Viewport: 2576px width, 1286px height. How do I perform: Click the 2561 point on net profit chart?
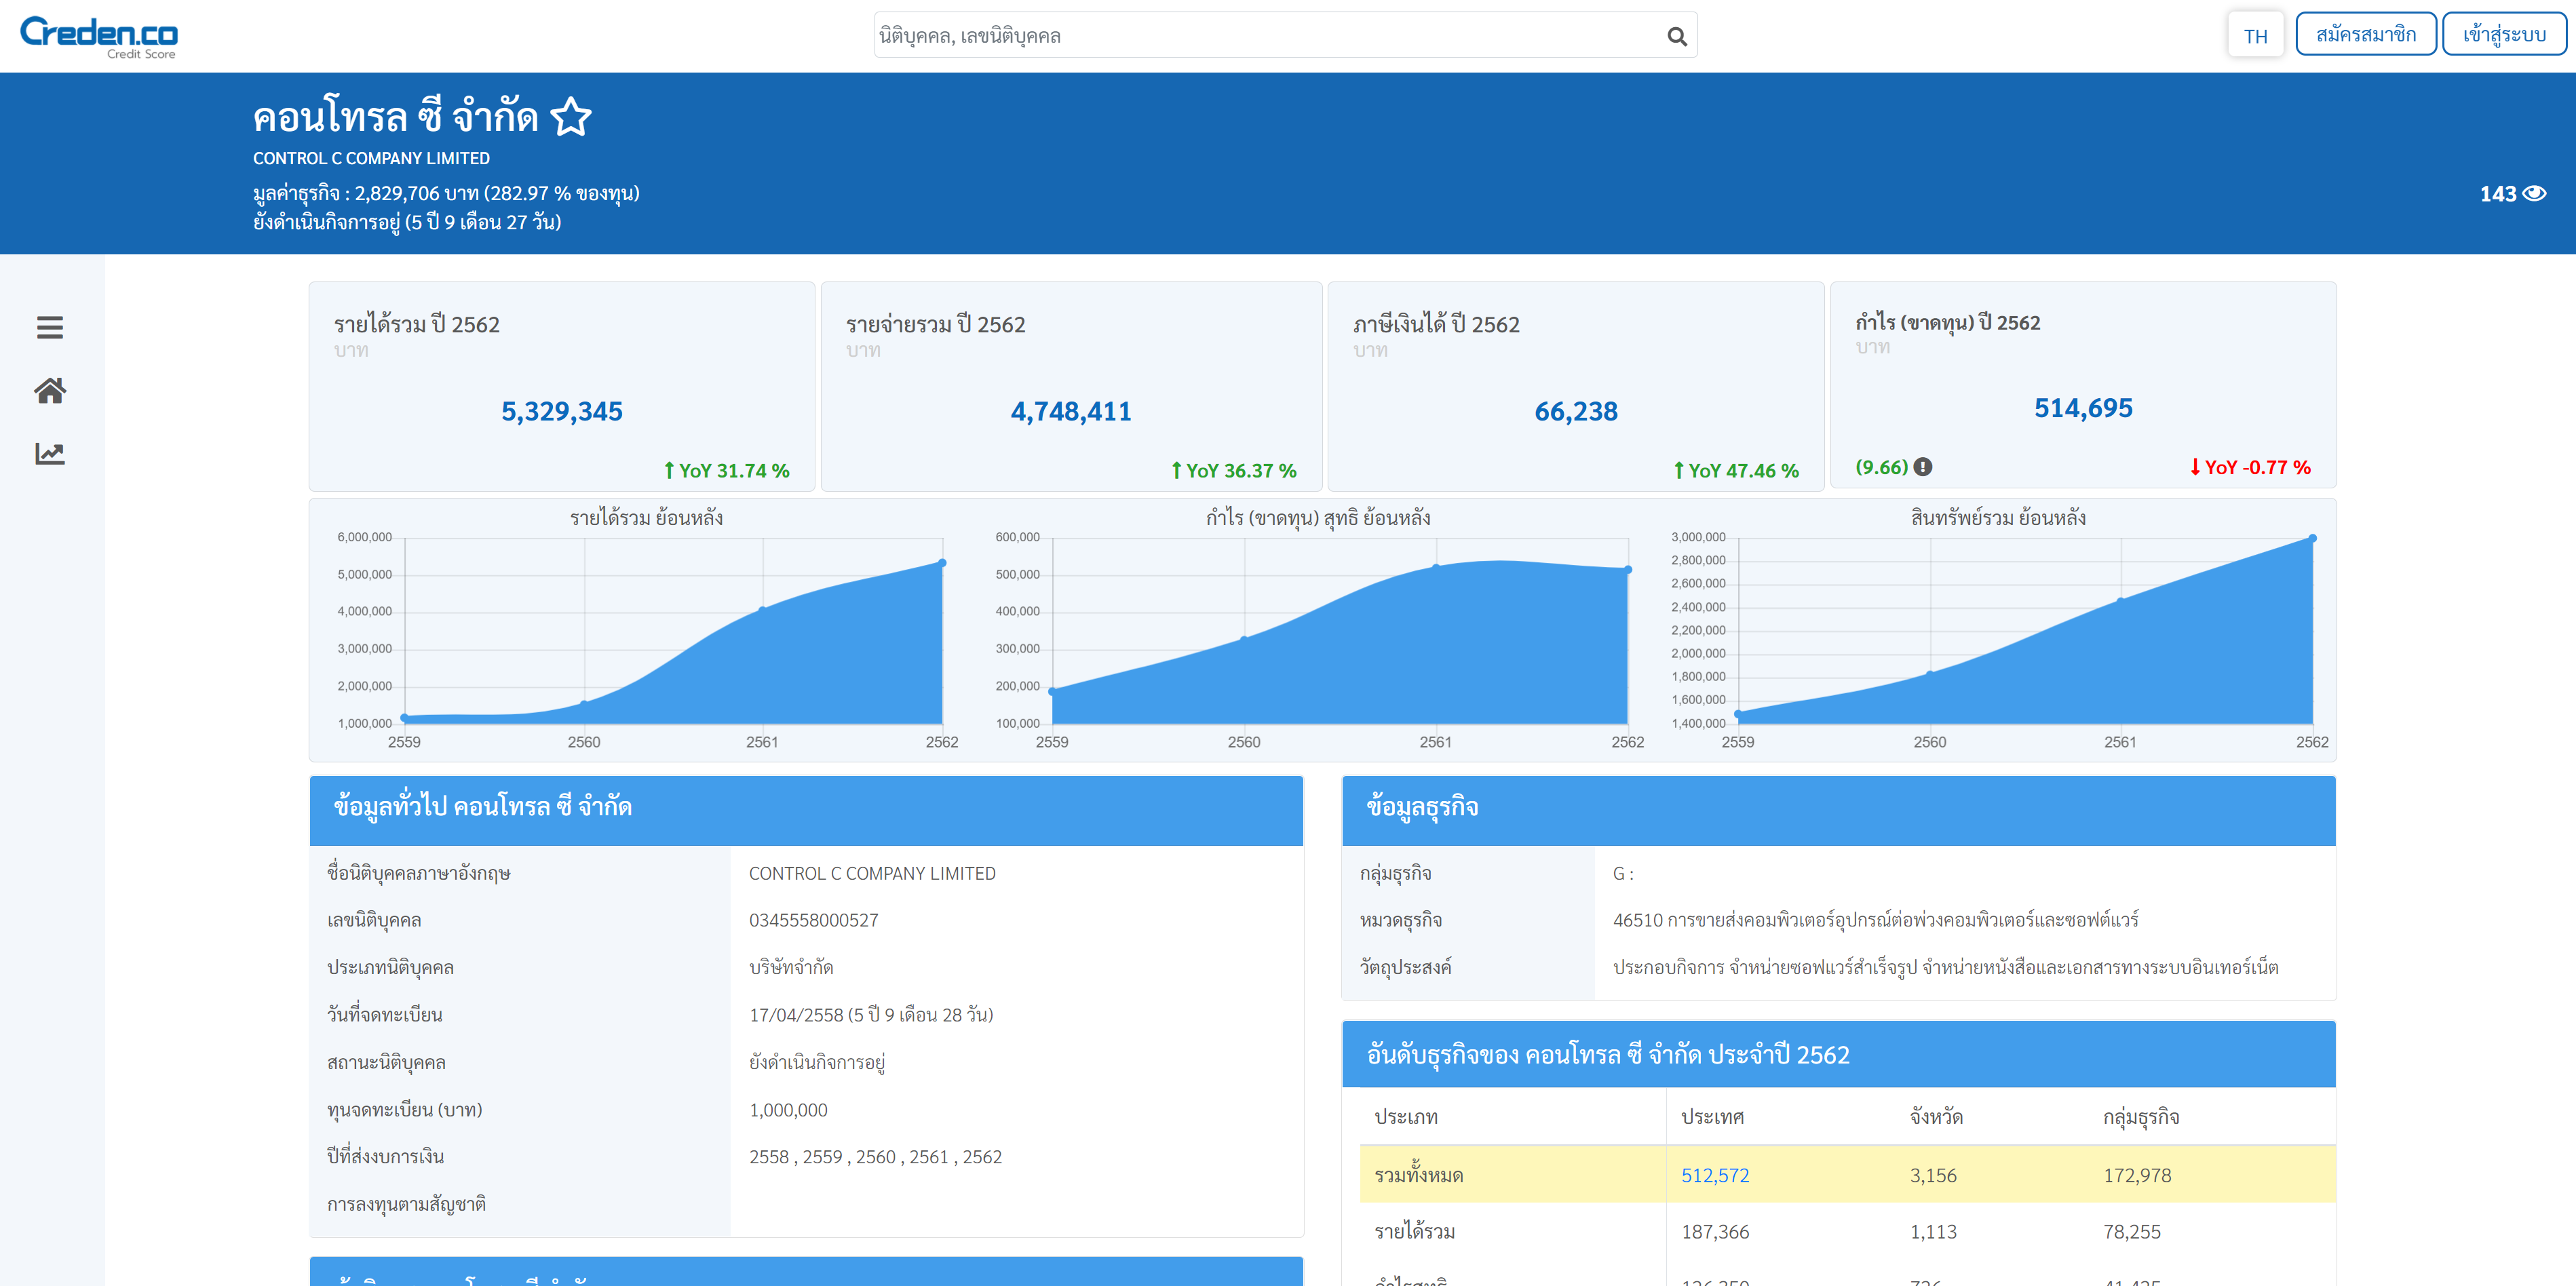coord(1435,567)
